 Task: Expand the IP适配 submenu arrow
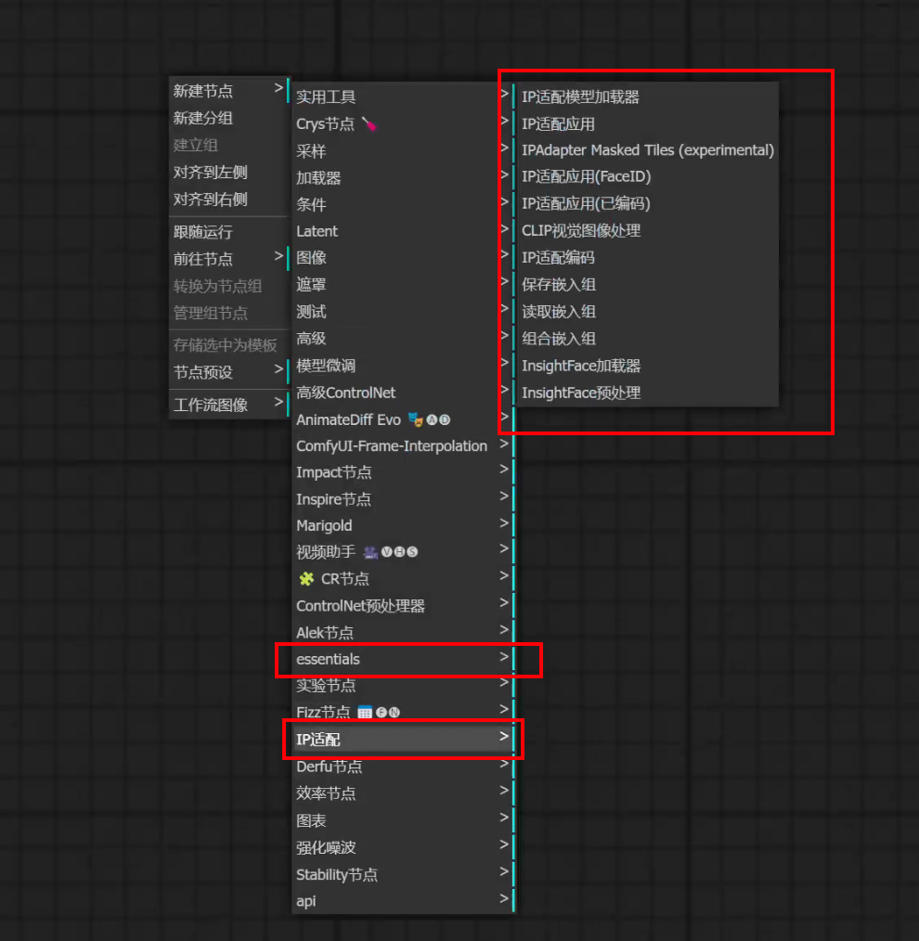504,736
